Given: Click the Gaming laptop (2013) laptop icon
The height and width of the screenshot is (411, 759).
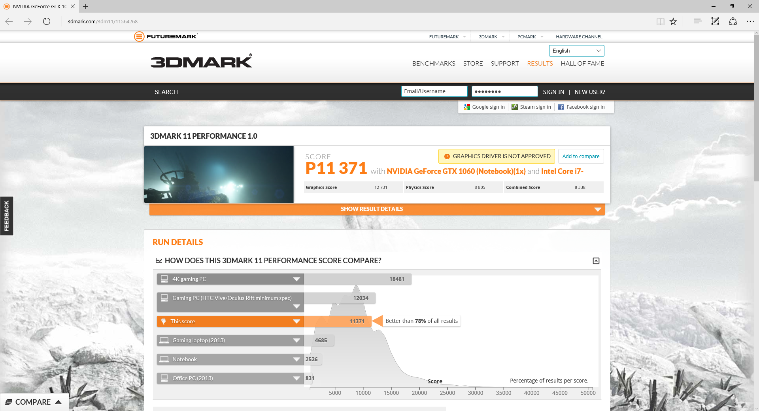Looking at the screenshot, I should pos(164,340).
